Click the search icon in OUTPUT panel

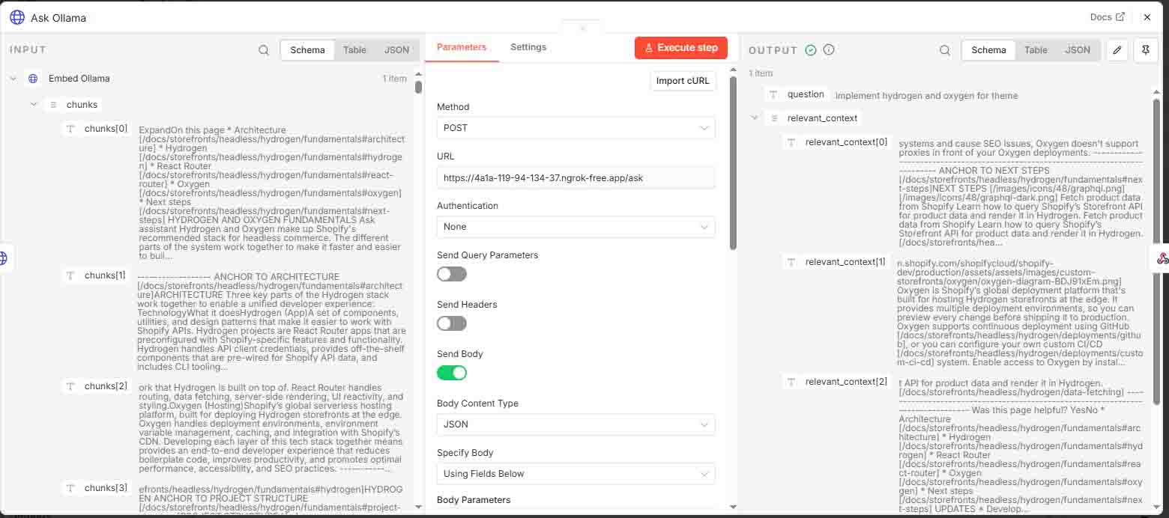coord(945,50)
